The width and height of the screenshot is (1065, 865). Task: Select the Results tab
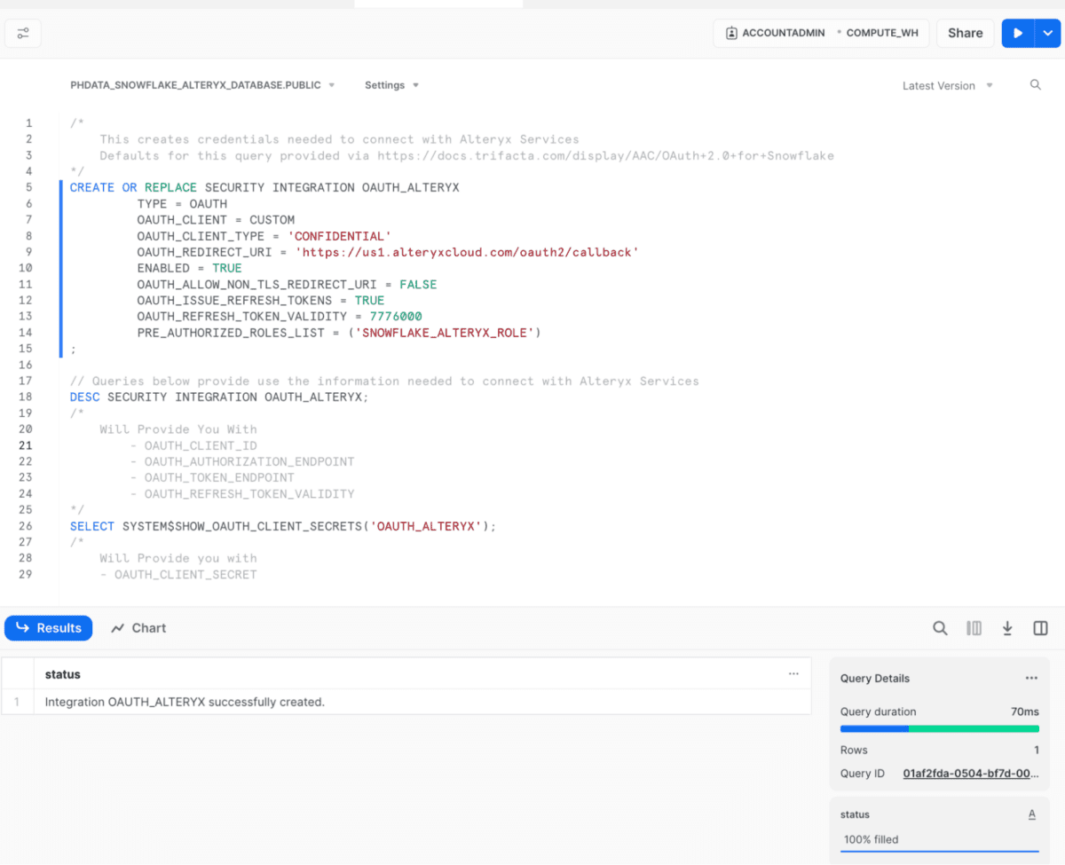click(x=48, y=628)
